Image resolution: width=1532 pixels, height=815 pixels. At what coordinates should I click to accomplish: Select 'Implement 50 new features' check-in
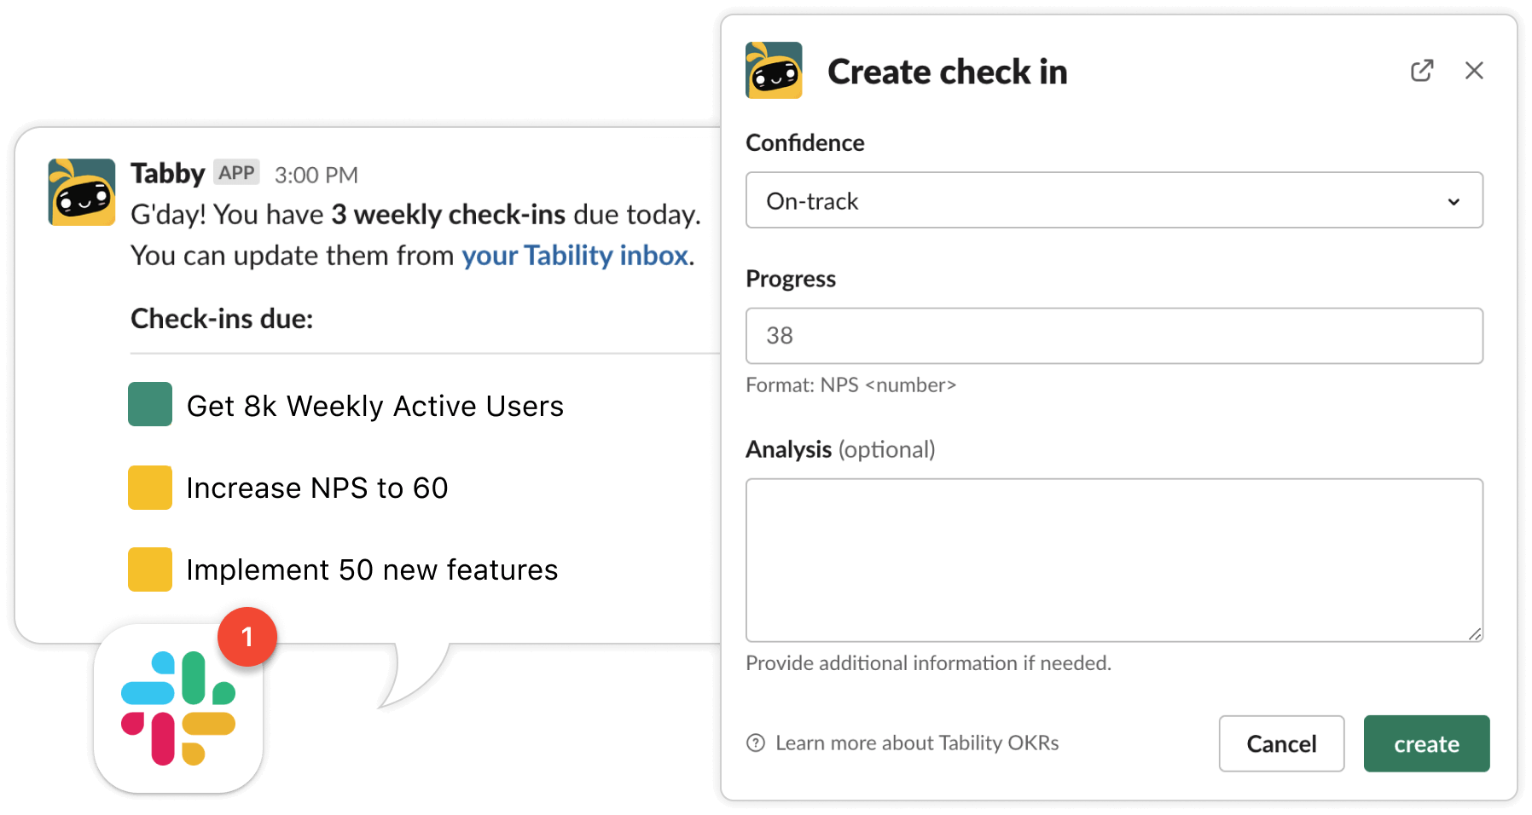pos(372,569)
